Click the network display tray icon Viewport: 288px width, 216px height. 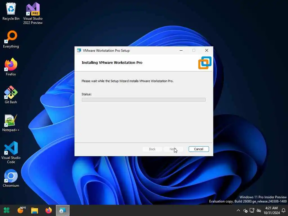point(252,210)
